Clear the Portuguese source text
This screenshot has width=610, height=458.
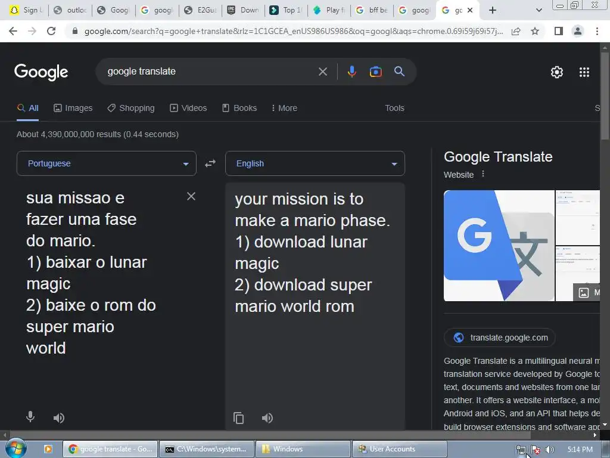coord(191,196)
